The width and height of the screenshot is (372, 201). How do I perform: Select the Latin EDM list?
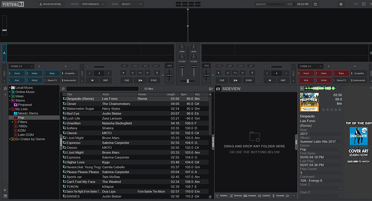click(26, 135)
